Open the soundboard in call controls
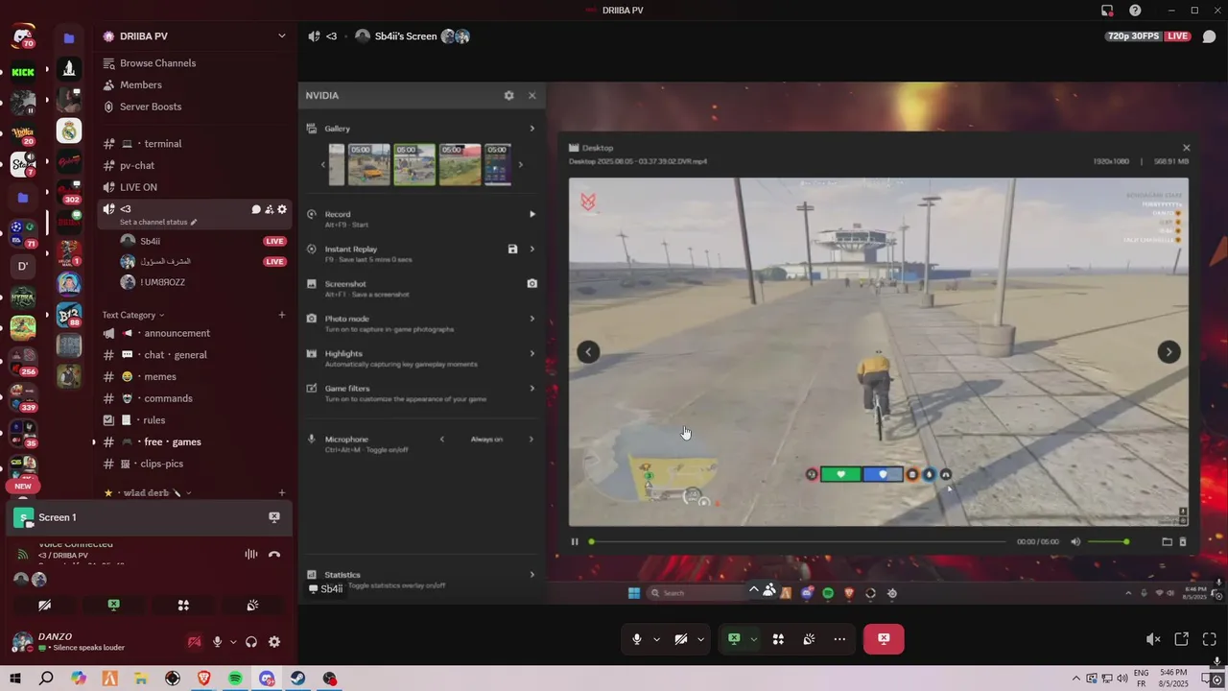Image resolution: width=1228 pixels, height=691 pixels. [x=809, y=639]
